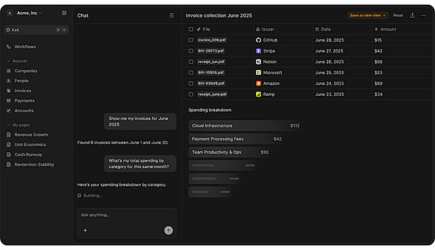Click the Payments card icon
This screenshot has height=250, width=435.
point(9,101)
